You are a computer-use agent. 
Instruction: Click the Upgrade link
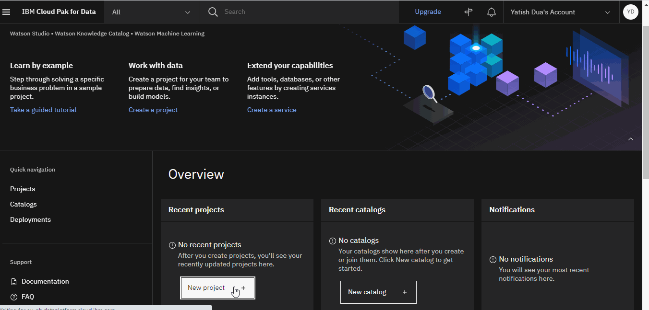point(428,12)
